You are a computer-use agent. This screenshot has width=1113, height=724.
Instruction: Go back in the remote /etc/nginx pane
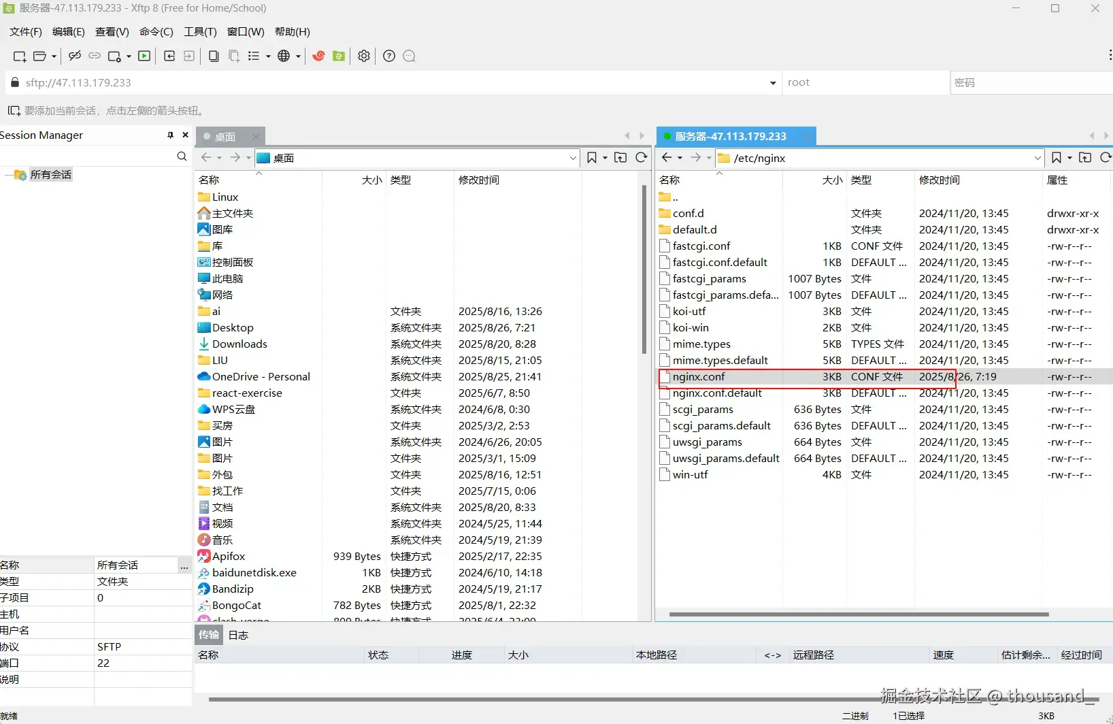(667, 158)
